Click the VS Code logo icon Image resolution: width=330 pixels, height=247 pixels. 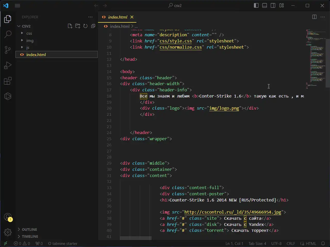[6, 5]
